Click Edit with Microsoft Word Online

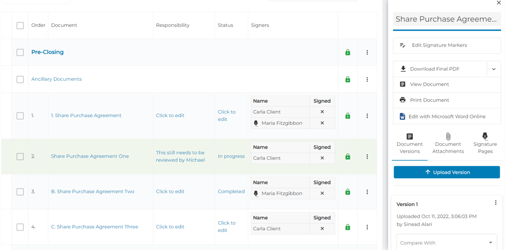(447, 116)
